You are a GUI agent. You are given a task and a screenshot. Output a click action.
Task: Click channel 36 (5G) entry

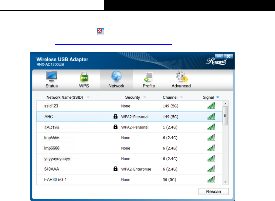[x=169, y=180]
